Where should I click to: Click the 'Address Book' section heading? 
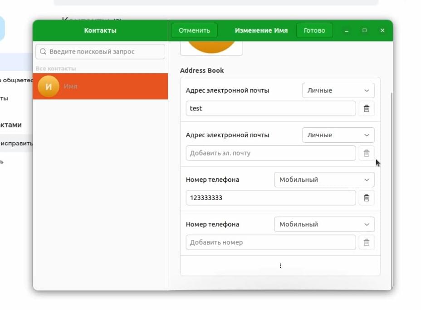coord(202,70)
